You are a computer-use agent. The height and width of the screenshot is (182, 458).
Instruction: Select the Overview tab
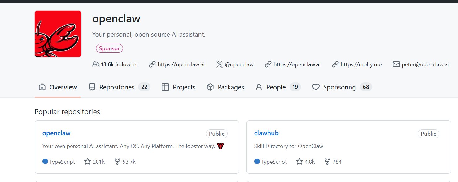point(58,87)
